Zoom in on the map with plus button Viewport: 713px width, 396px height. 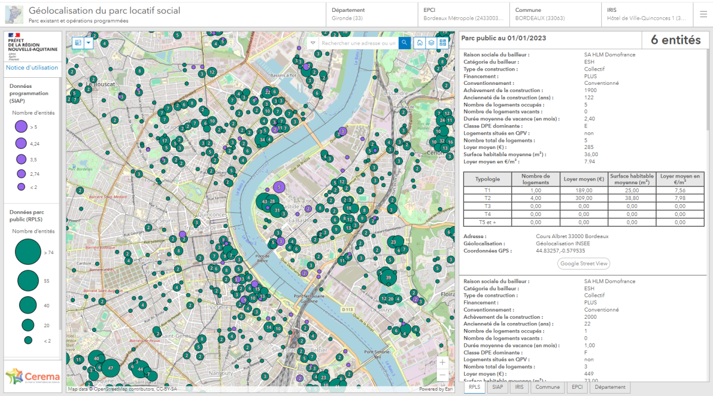pyautogui.click(x=442, y=362)
